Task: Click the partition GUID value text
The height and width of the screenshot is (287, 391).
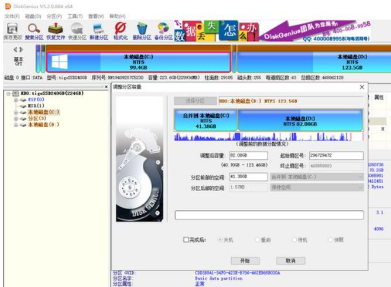Action: coord(237,273)
